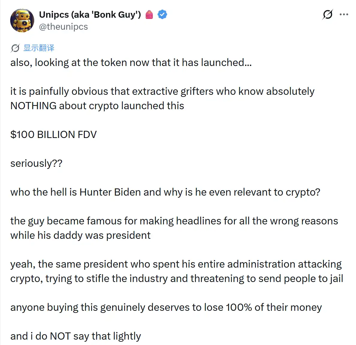The width and height of the screenshot is (356, 345).
Task: Click the "anyone buying this genuinely deserves" line
Action: pyautogui.click(x=166, y=307)
